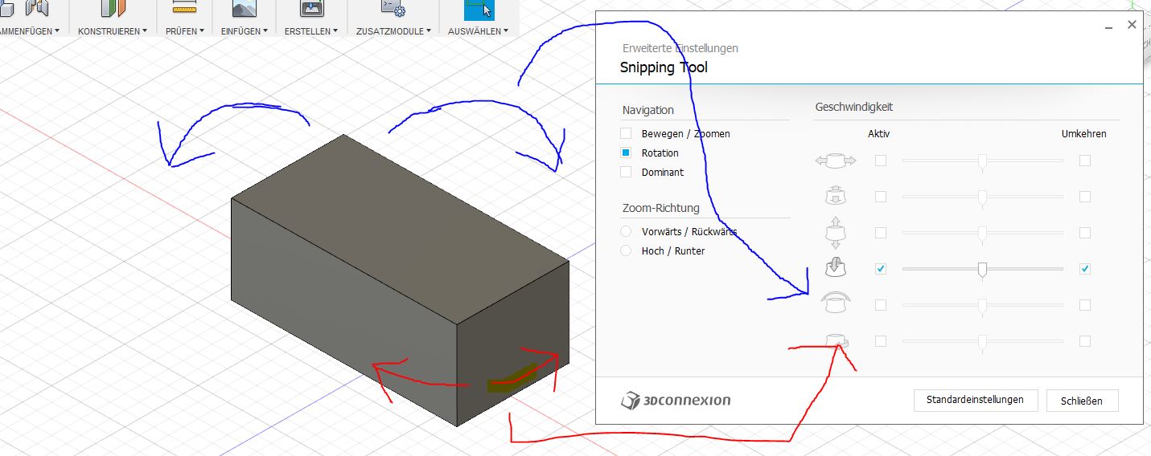Tick Umkehren for the arched tilt row
The width and height of the screenshot is (1151, 456).
point(1085,305)
